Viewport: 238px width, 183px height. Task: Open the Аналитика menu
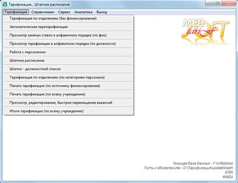[x=83, y=12]
